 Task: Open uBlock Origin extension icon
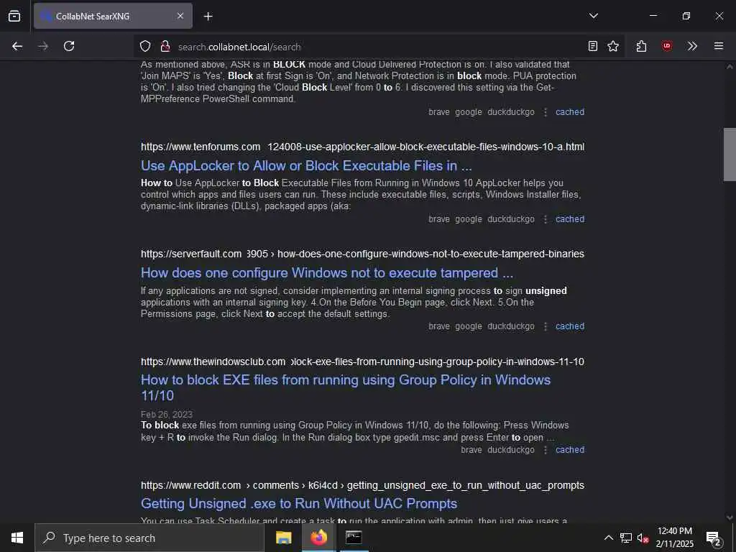pos(666,46)
